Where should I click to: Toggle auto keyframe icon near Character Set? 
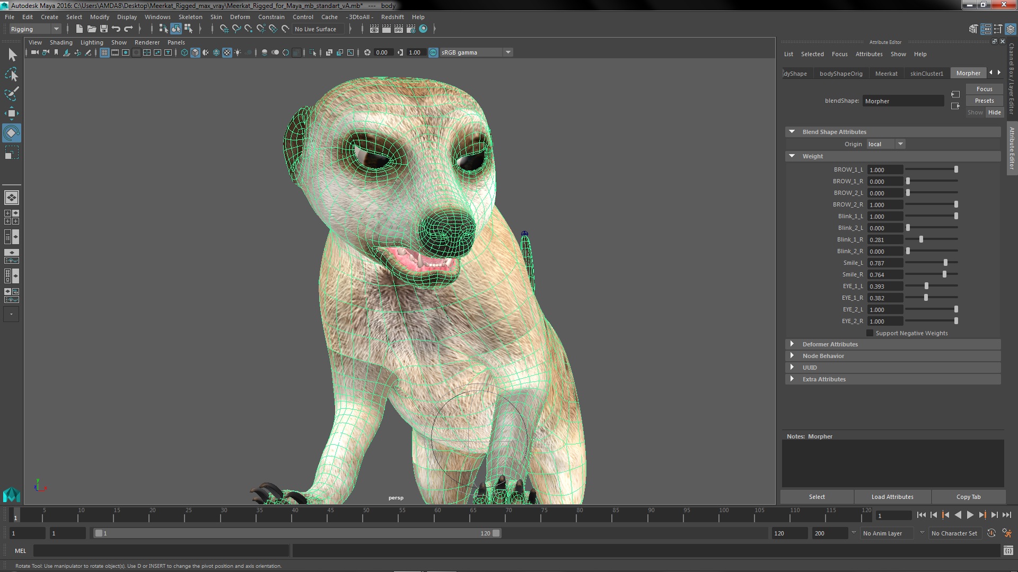[x=991, y=533]
